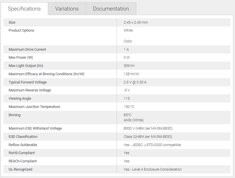Viewport: 235px width, 178px height.
Task: Click the Viewing Angle label
Action: (x=20, y=99)
